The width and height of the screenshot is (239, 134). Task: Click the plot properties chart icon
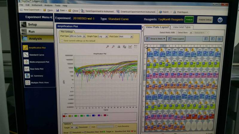pos(130,47)
